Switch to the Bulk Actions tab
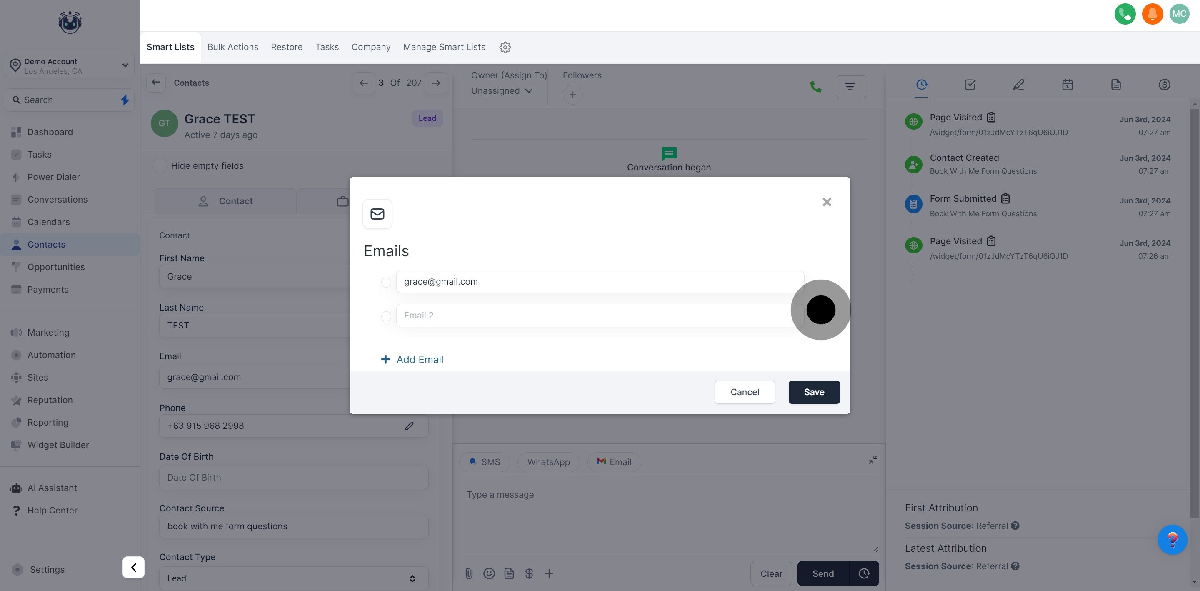Viewport: 1200px width, 591px height. [232, 47]
